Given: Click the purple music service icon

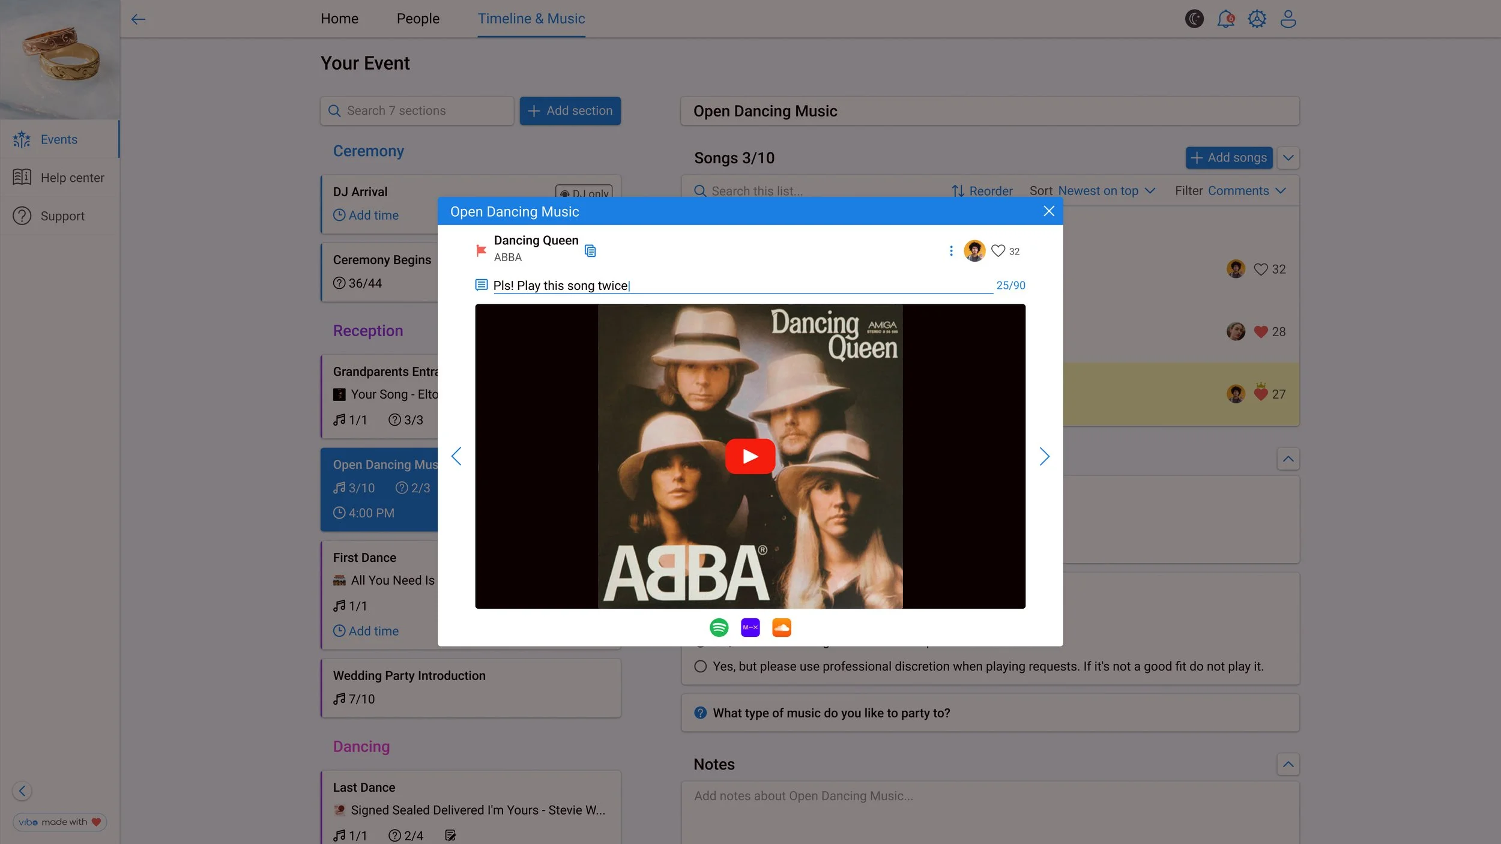Looking at the screenshot, I should click(750, 627).
